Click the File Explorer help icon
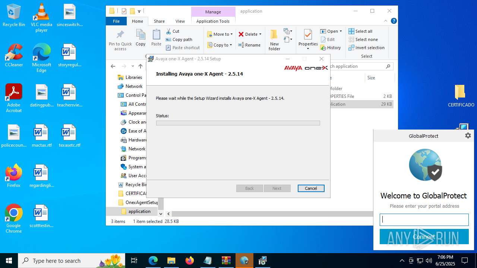 (x=394, y=21)
